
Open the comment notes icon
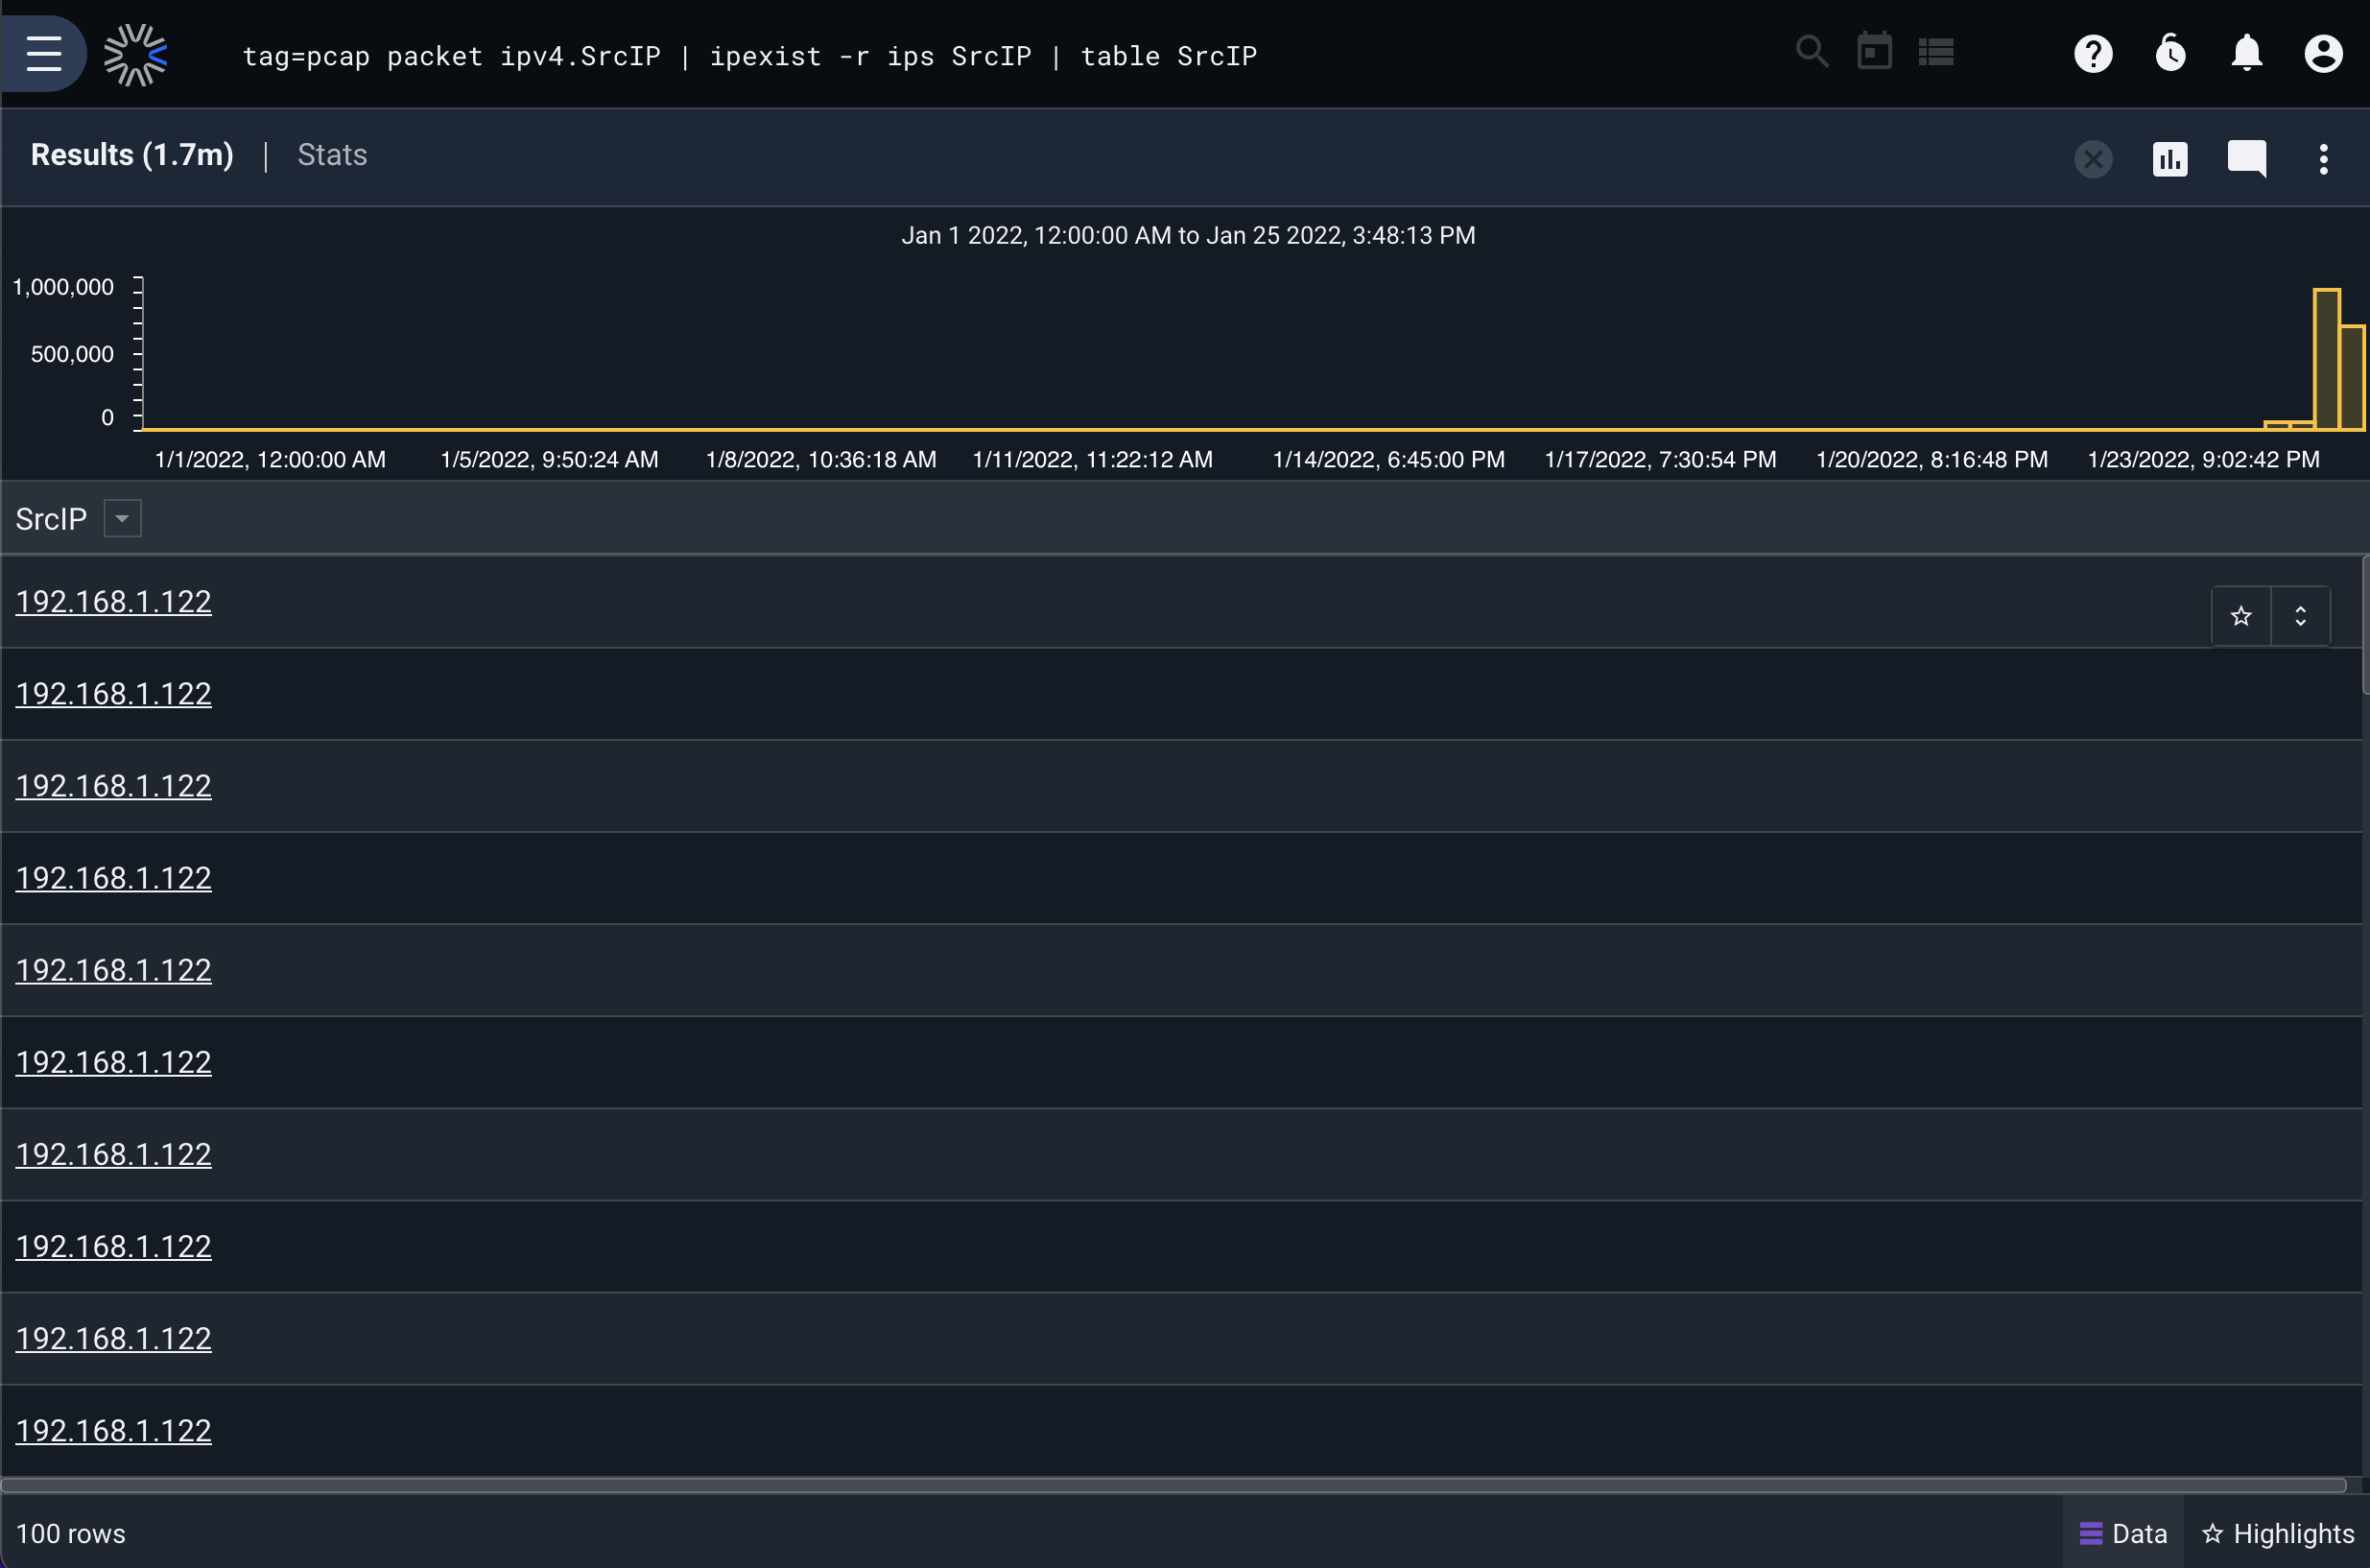(2247, 158)
